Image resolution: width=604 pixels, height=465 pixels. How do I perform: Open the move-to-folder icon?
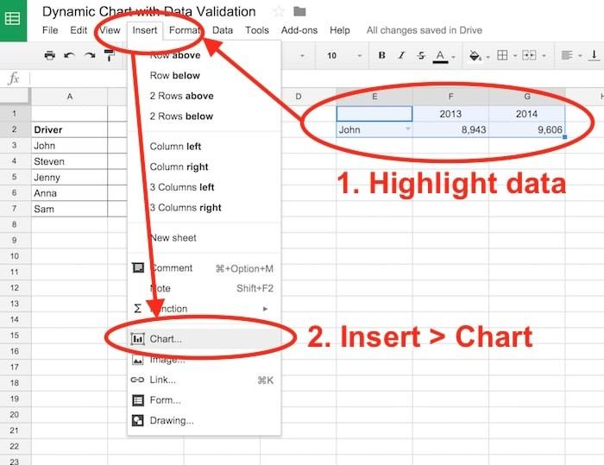click(x=299, y=11)
